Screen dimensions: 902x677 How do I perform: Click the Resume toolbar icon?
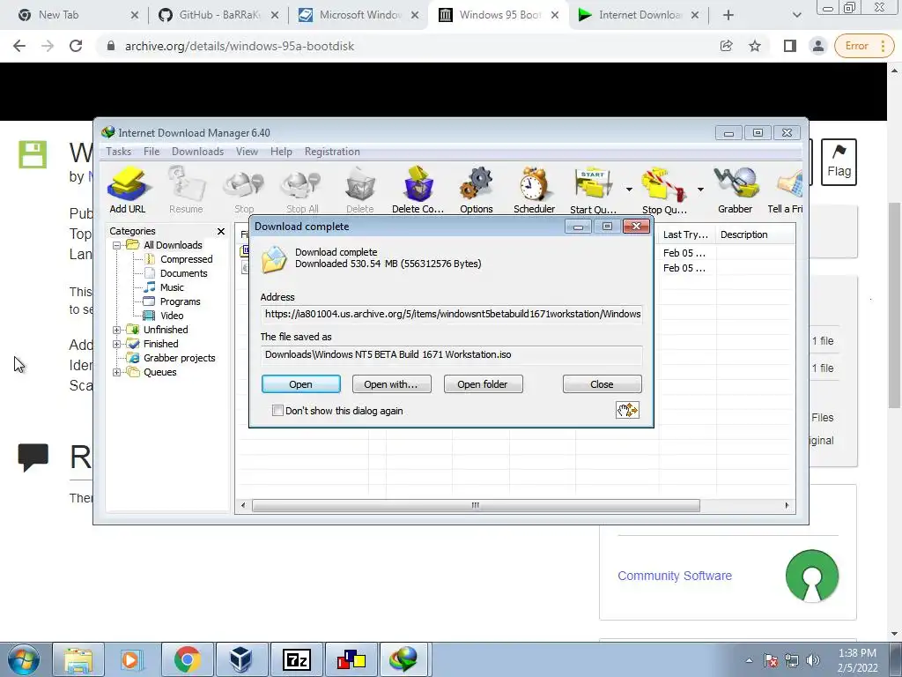186,190
